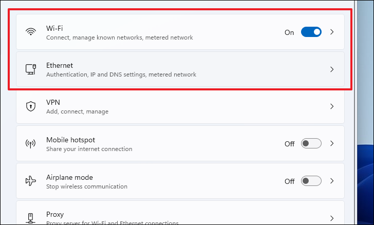The height and width of the screenshot is (225, 374).
Task: Click the VPN shield icon
Action: (x=31, y=106)
